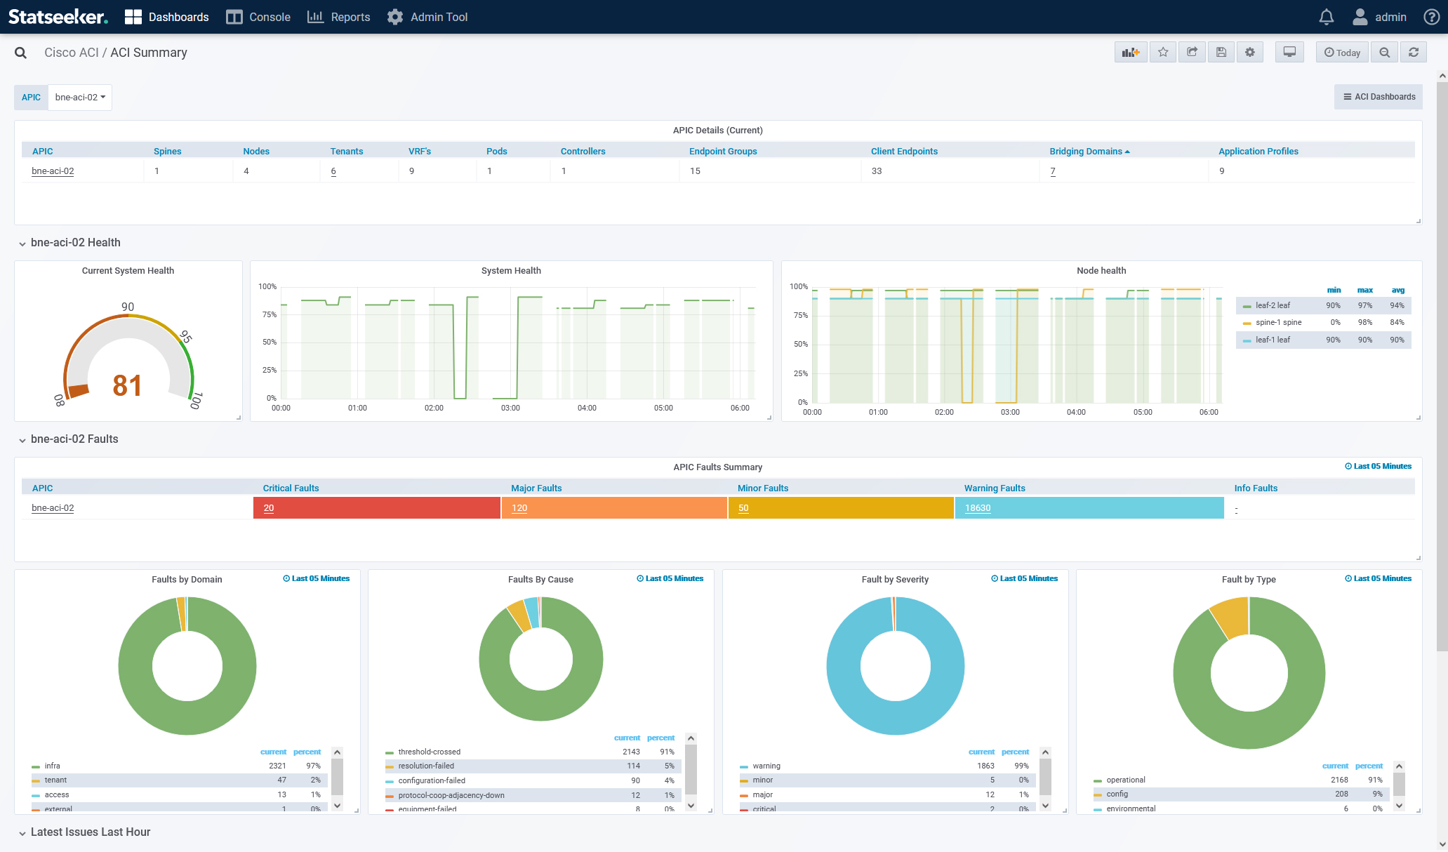Open Minor Faults count 50 link
The image size is (1448, 852).
point(743,508)
